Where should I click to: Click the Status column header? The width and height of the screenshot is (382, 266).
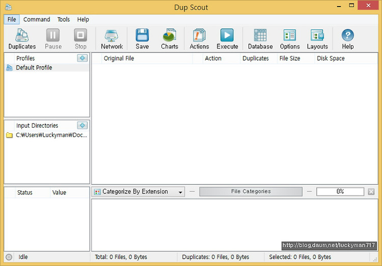coord(33,192)
